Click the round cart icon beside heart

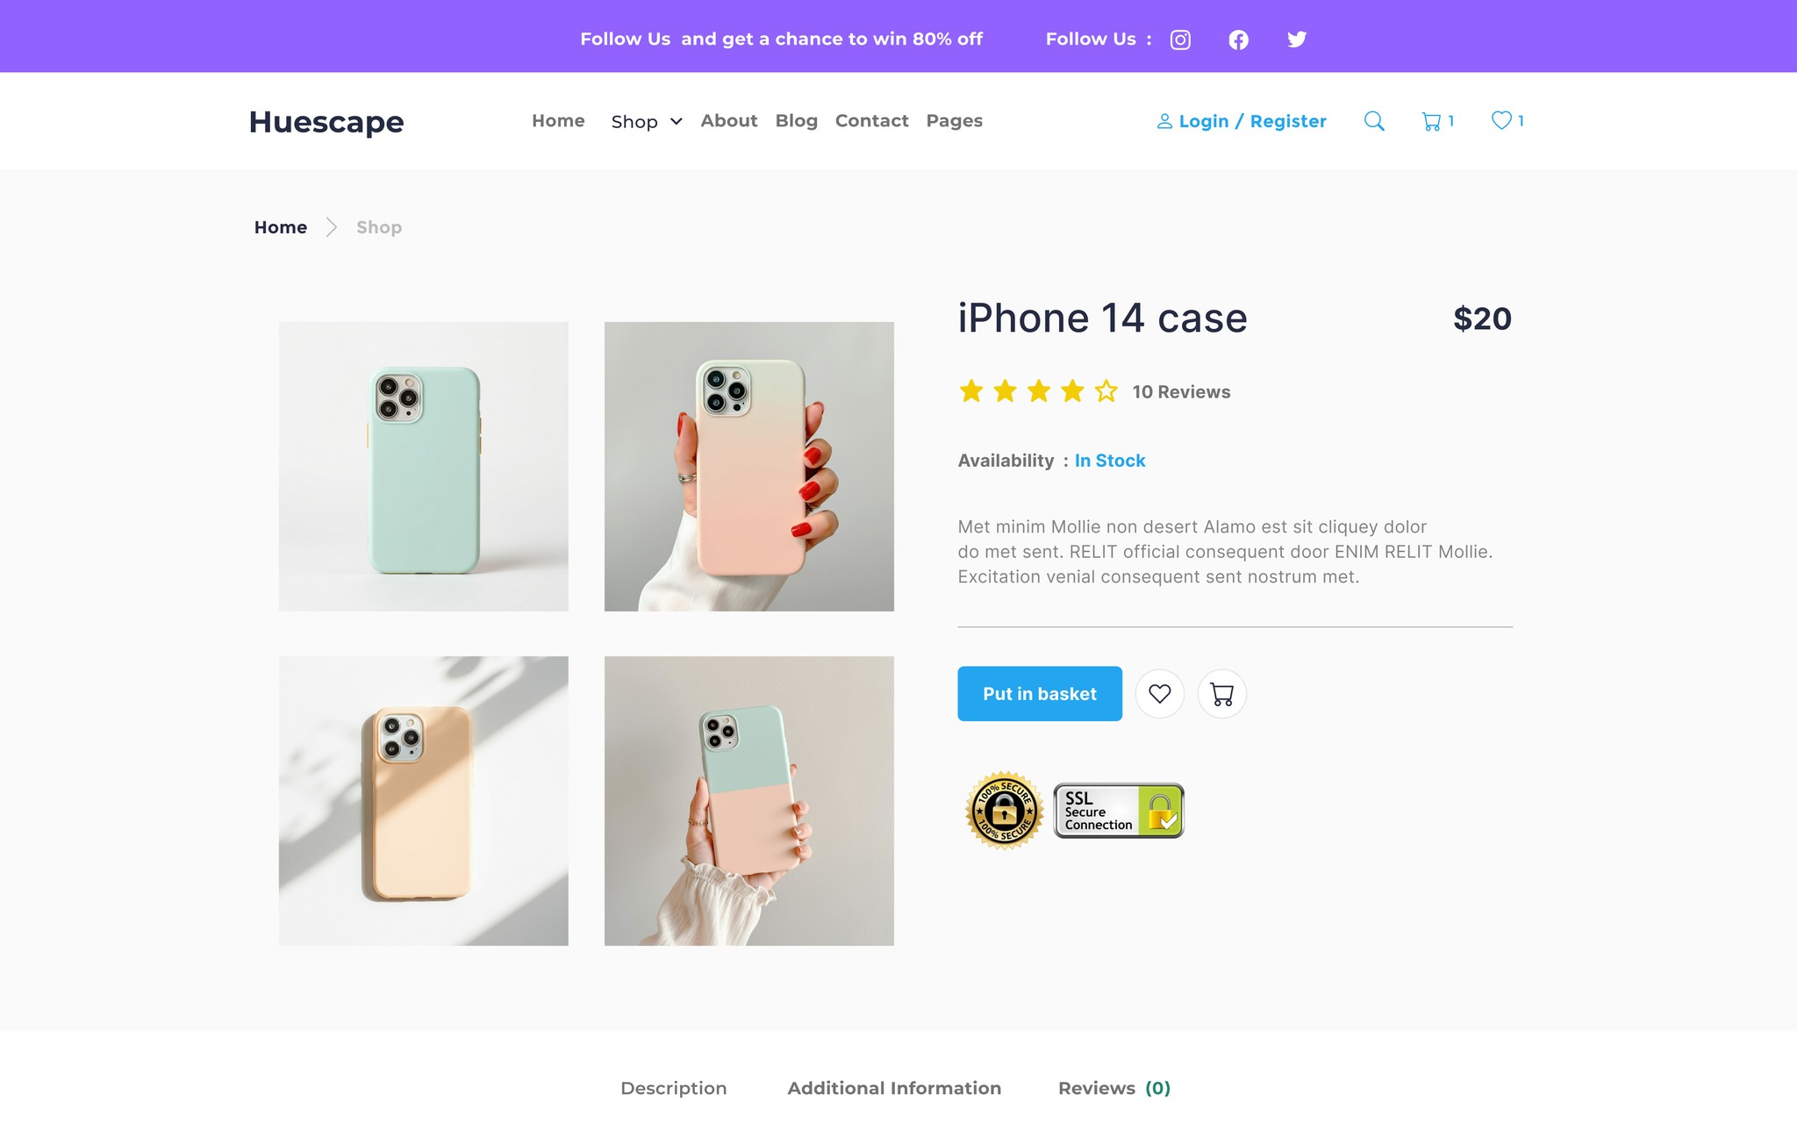pos(1222,694)
